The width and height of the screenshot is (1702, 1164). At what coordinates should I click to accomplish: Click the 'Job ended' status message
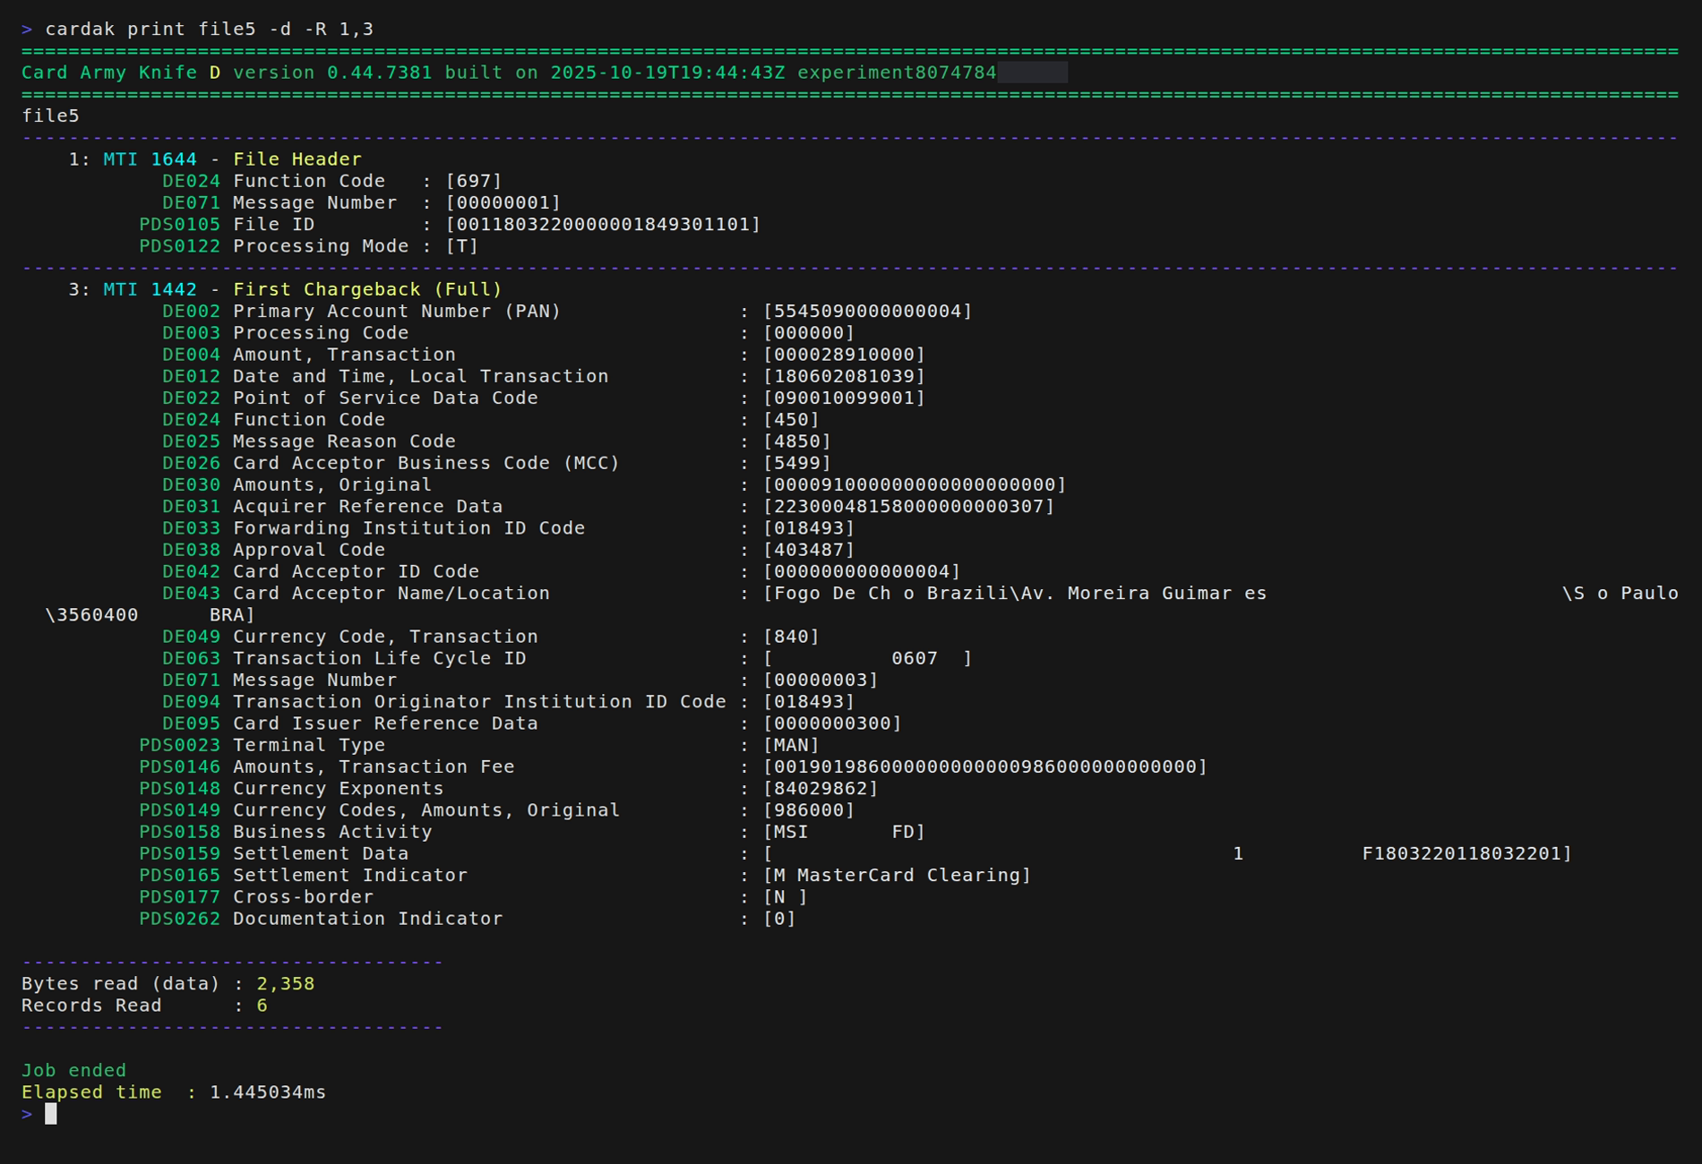(73, 1070)
